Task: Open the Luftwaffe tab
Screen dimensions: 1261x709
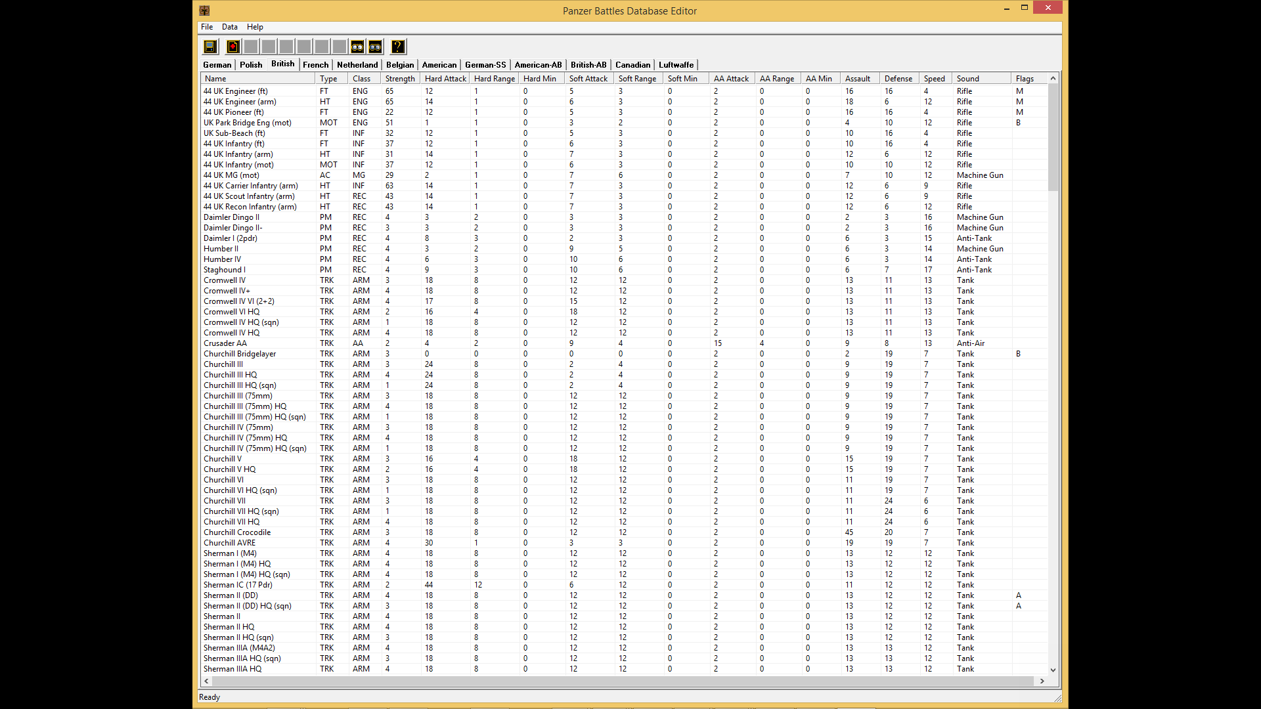Action: tap(676, 65)
